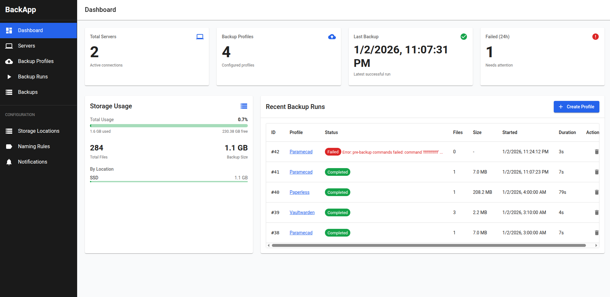Go to Servers page
610x297 pixels.
click(39, 46)
